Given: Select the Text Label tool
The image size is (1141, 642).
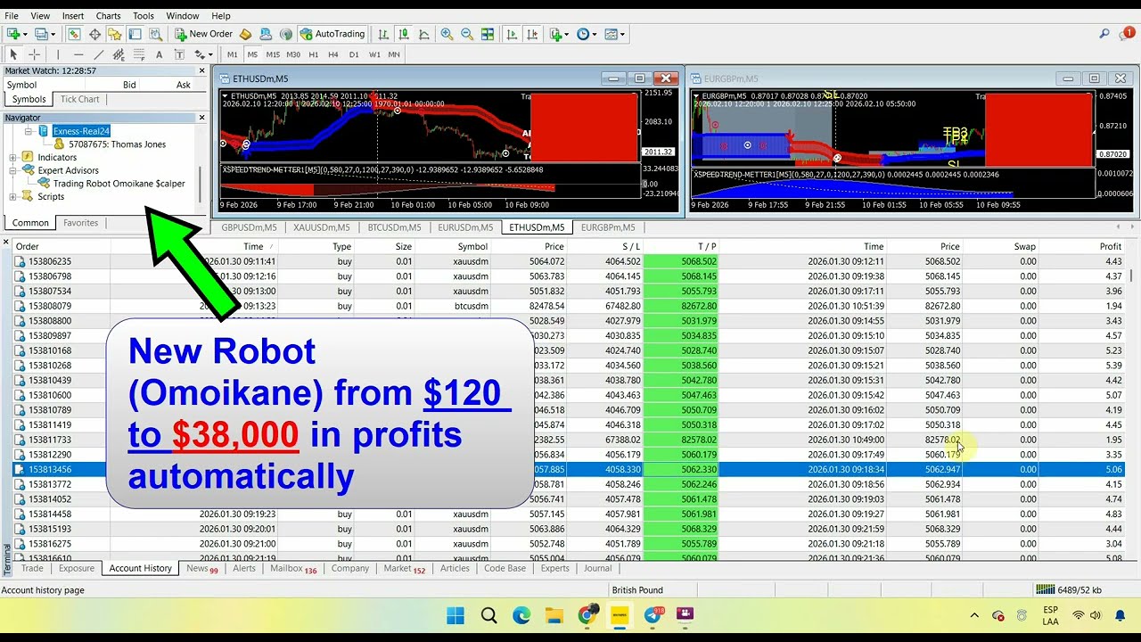Looking at the screenshot, I should pyautogui.click(x=180, y=54).
